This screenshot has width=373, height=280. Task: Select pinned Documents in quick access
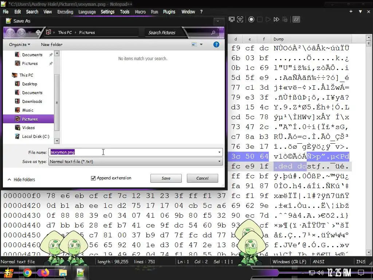[32, 55]
